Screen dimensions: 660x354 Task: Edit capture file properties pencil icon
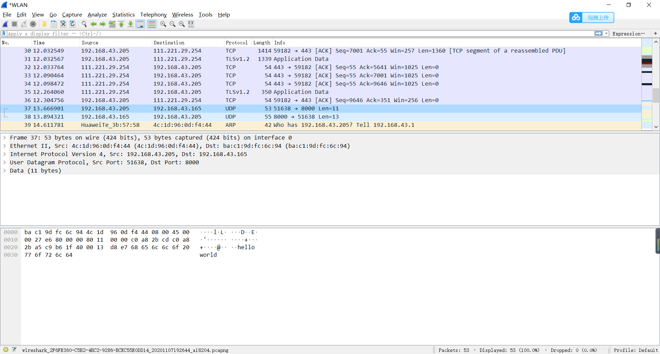[14, 350]
